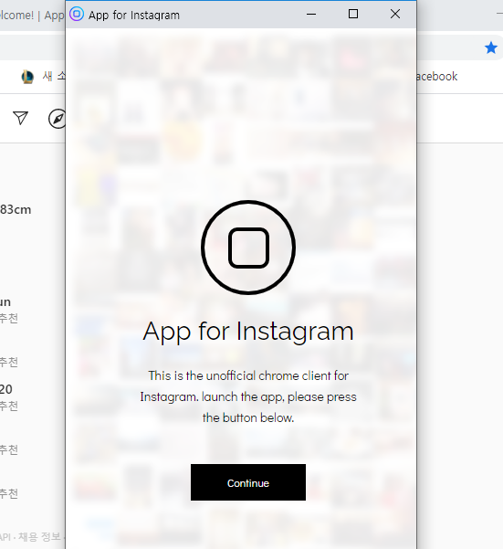Open the explore compass icon in the browser

click(x=57, y=119)
